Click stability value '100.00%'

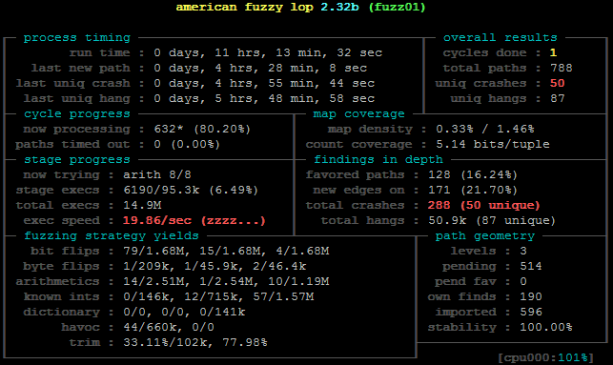click(x=545, y=327)
